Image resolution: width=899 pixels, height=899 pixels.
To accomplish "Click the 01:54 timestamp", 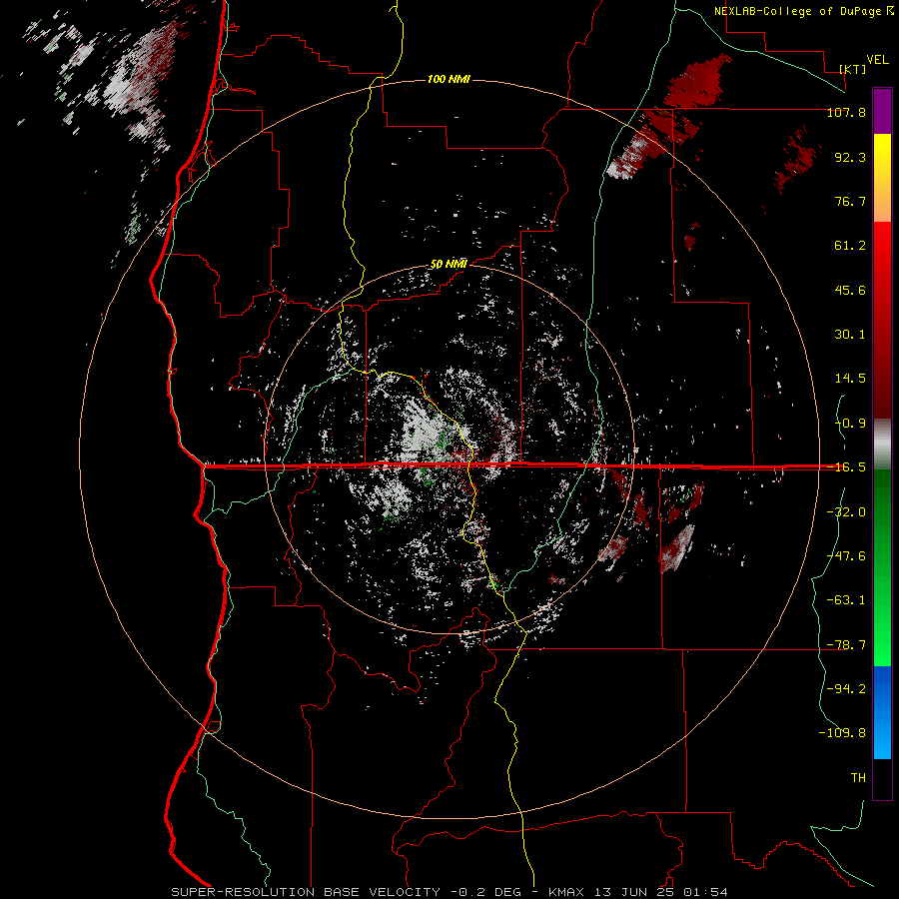I will pos(706,892).
